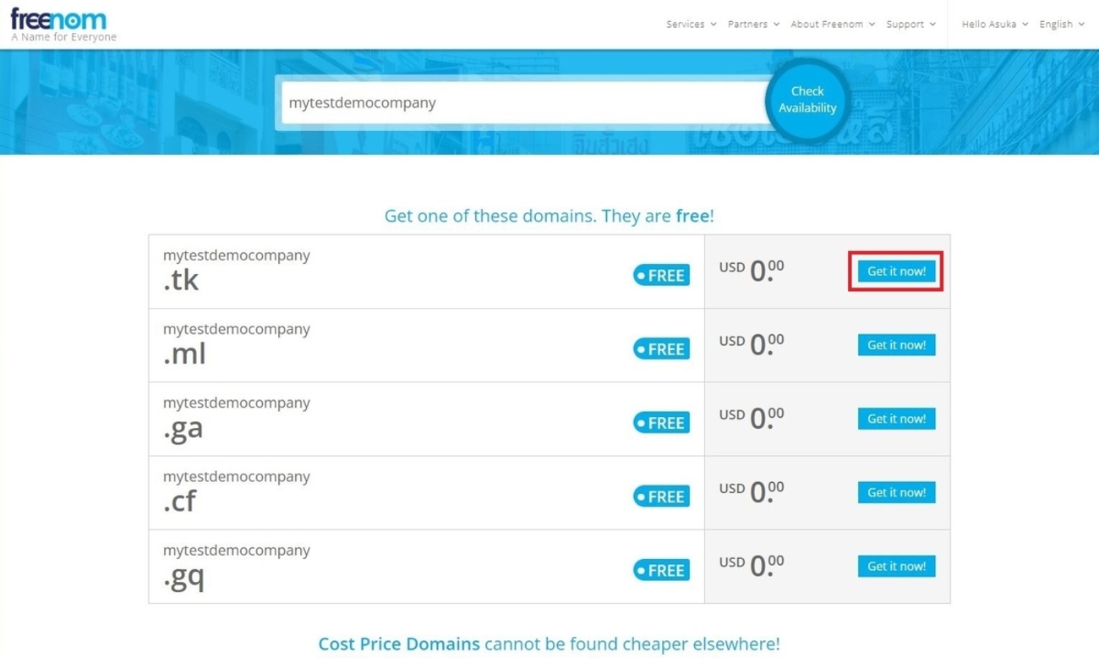Get the .ga domain now
This screenshot has height=658, width=1099.
(896, 419)
